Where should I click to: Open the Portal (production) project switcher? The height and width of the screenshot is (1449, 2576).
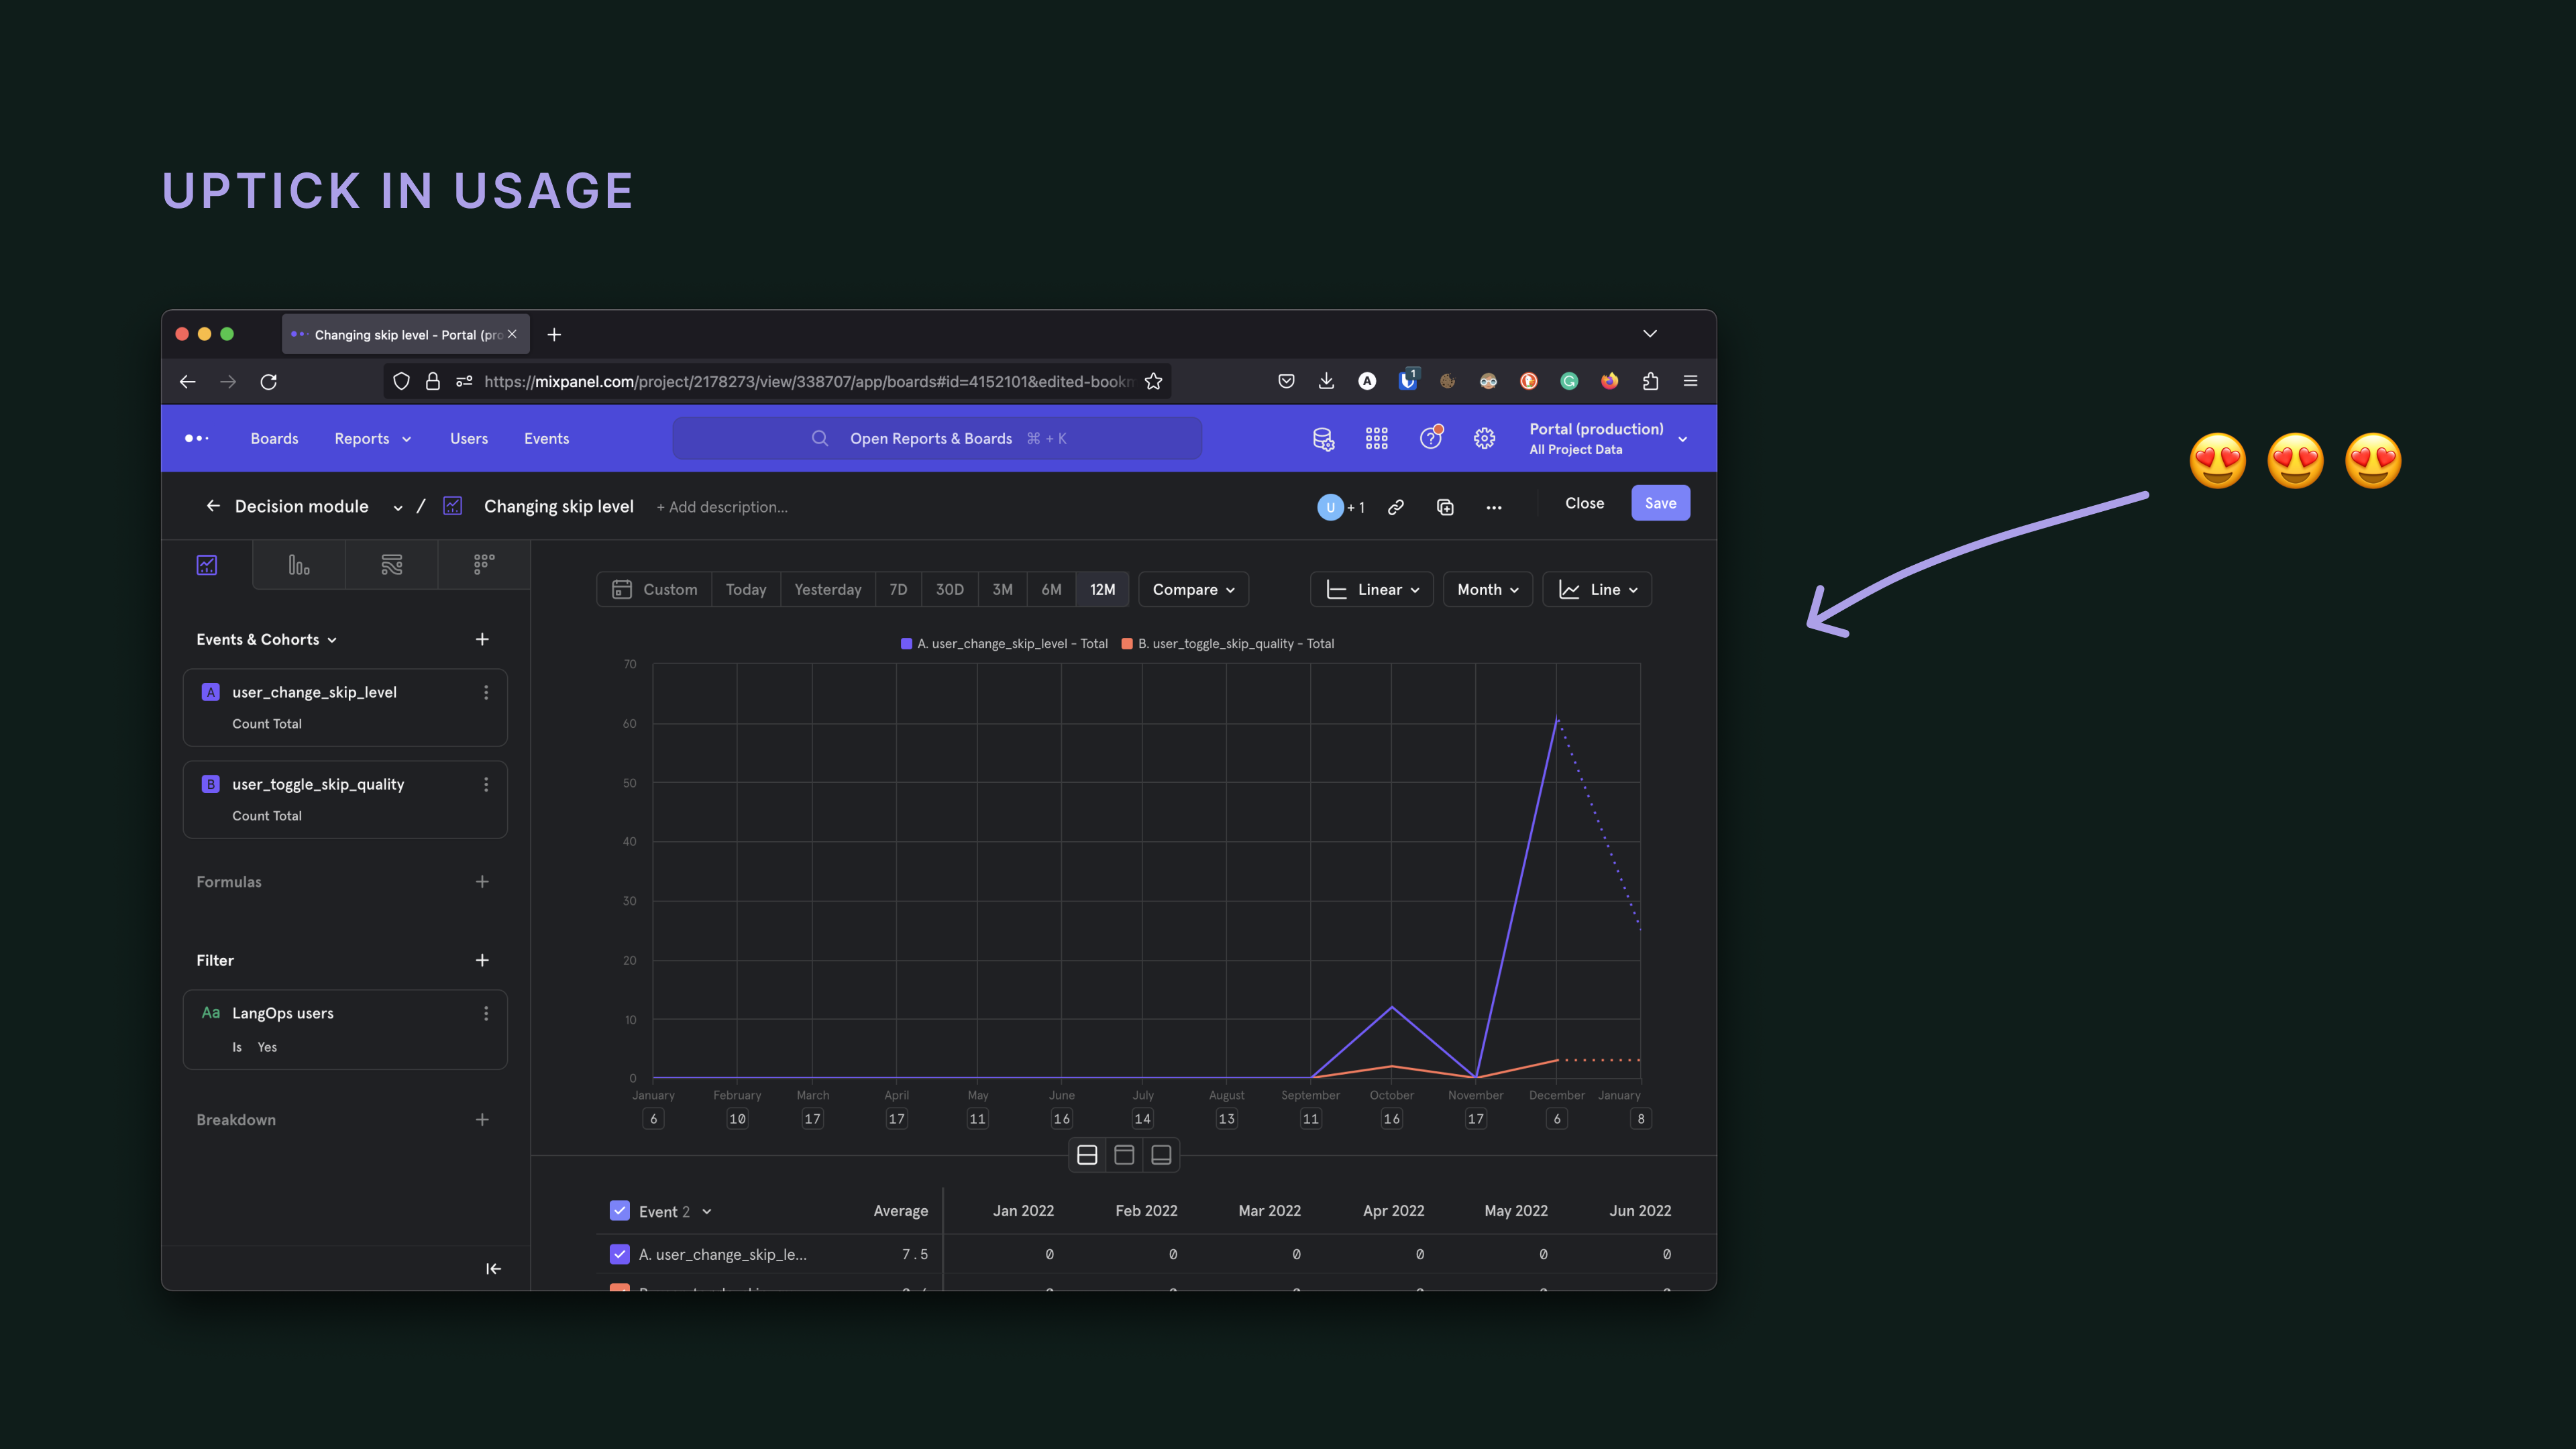click(1608, 438)
